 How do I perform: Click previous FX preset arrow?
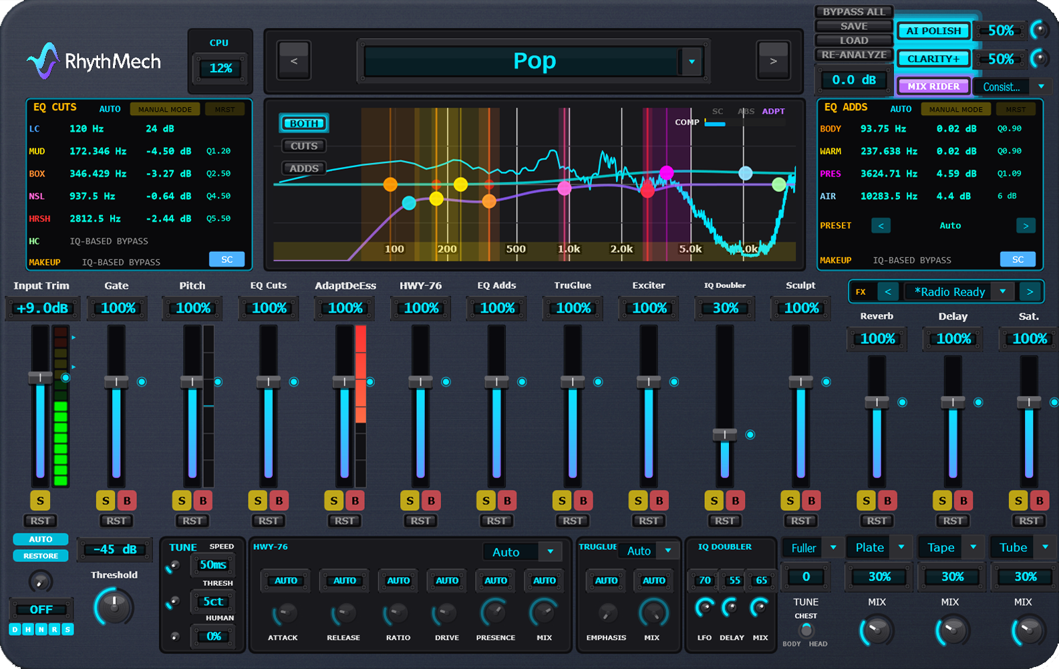click(887, 291)
